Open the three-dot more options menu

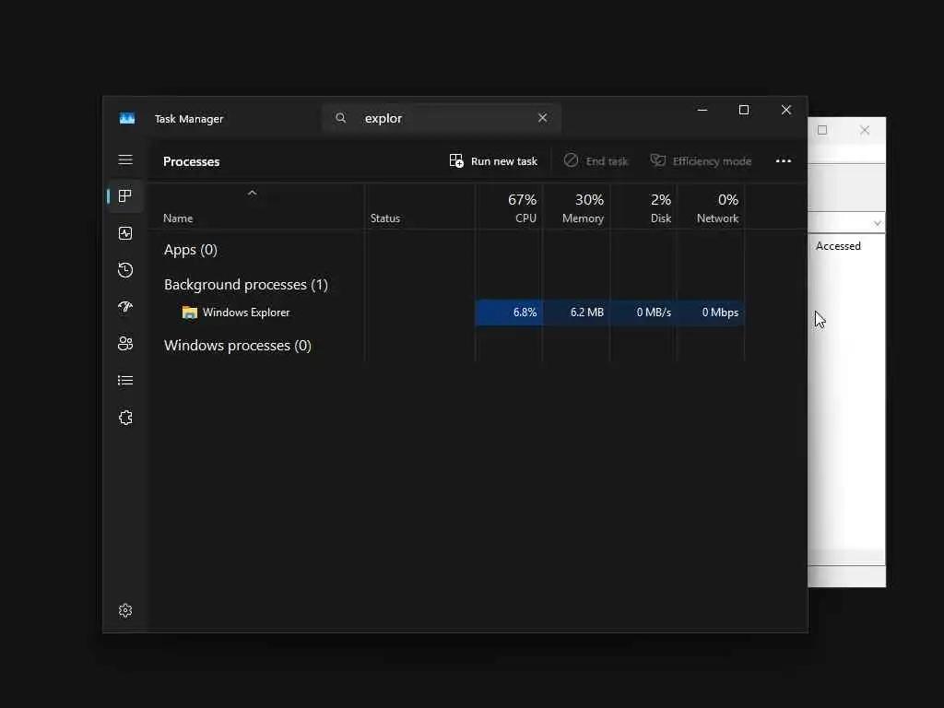pos(784,160)
